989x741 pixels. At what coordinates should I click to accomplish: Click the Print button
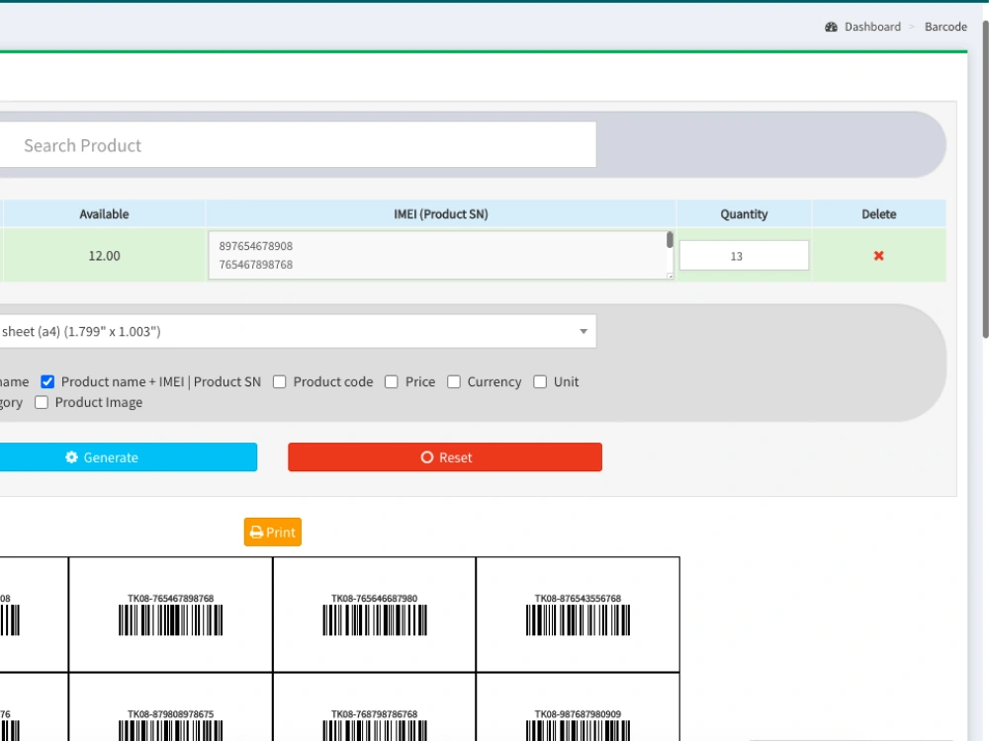tap(272, 533)
